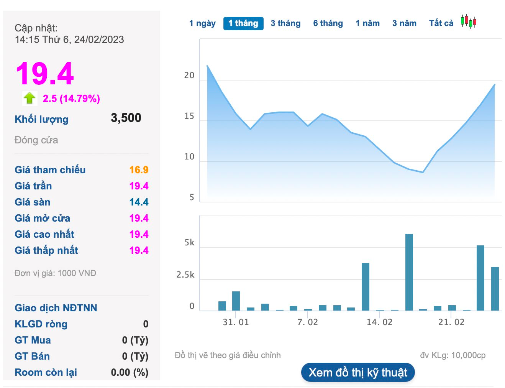Click the Khối lượng label
The image size is (505, 388).
tap(41, 119)
